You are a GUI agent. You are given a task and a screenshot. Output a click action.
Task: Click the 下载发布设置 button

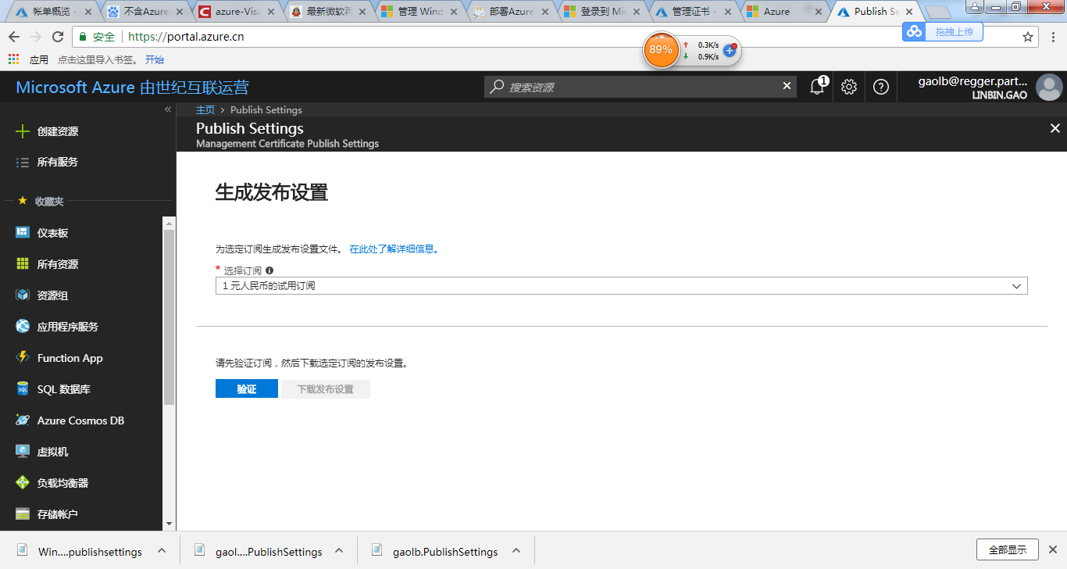coord(326,389)
